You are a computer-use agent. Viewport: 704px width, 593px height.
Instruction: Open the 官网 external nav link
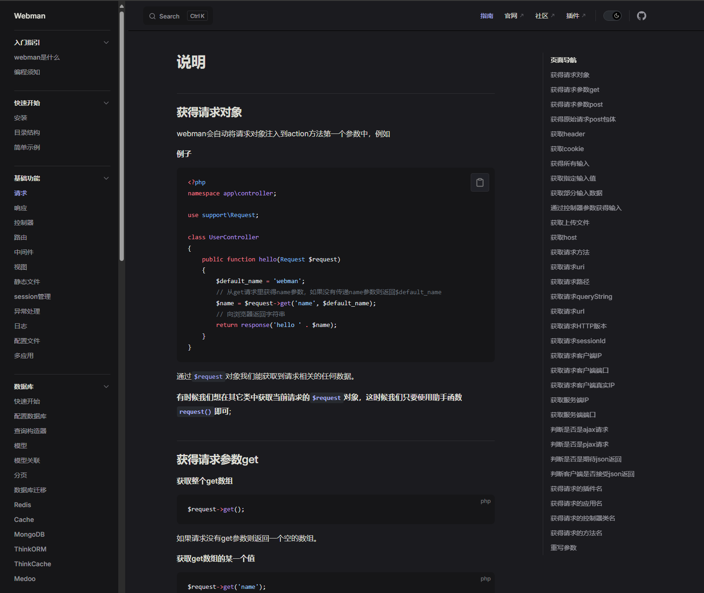point(514,16)
